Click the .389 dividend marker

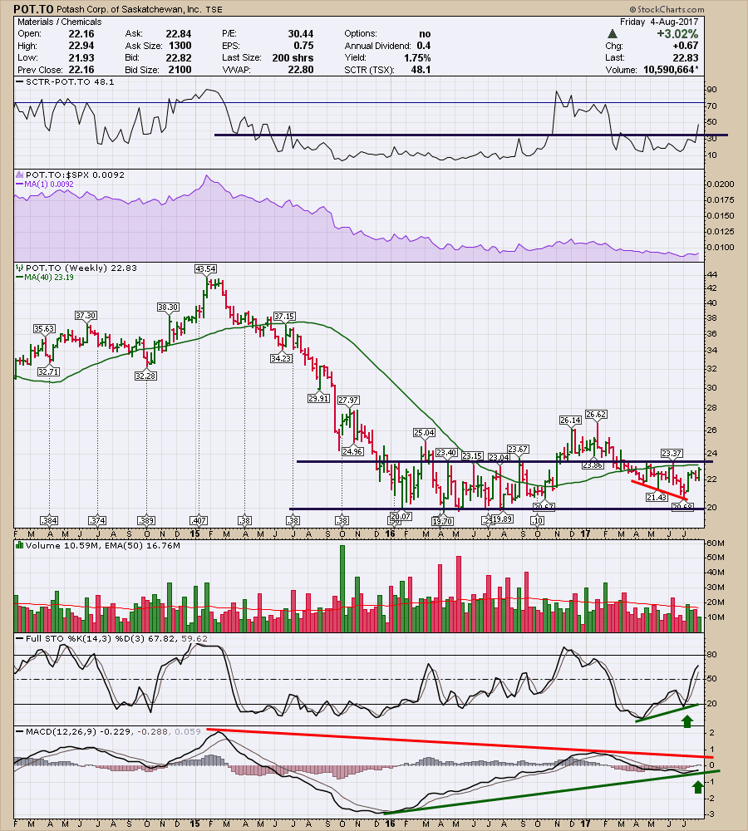[x=146, y=520]
